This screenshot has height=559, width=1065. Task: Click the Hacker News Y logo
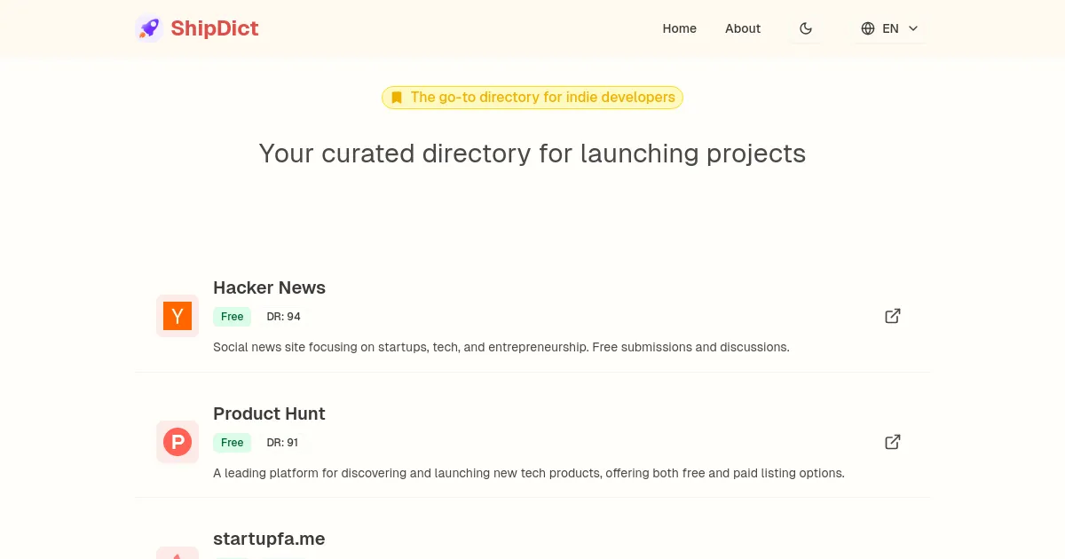click(x=177, y=316)
